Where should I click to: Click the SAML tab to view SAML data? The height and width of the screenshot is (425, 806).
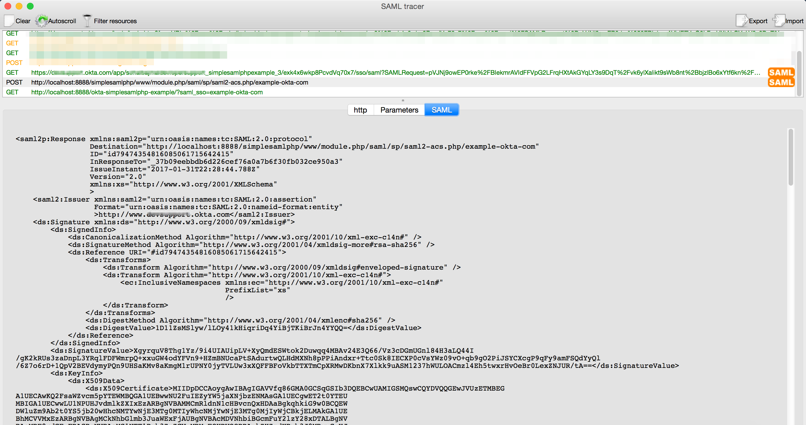coord(442,110)
